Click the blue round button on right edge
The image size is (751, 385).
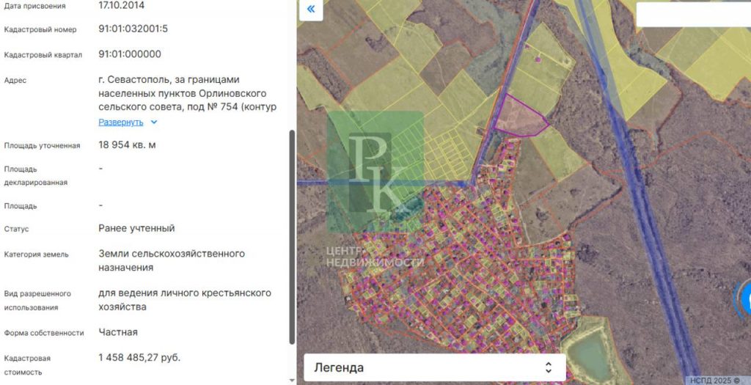coord(745,297)
